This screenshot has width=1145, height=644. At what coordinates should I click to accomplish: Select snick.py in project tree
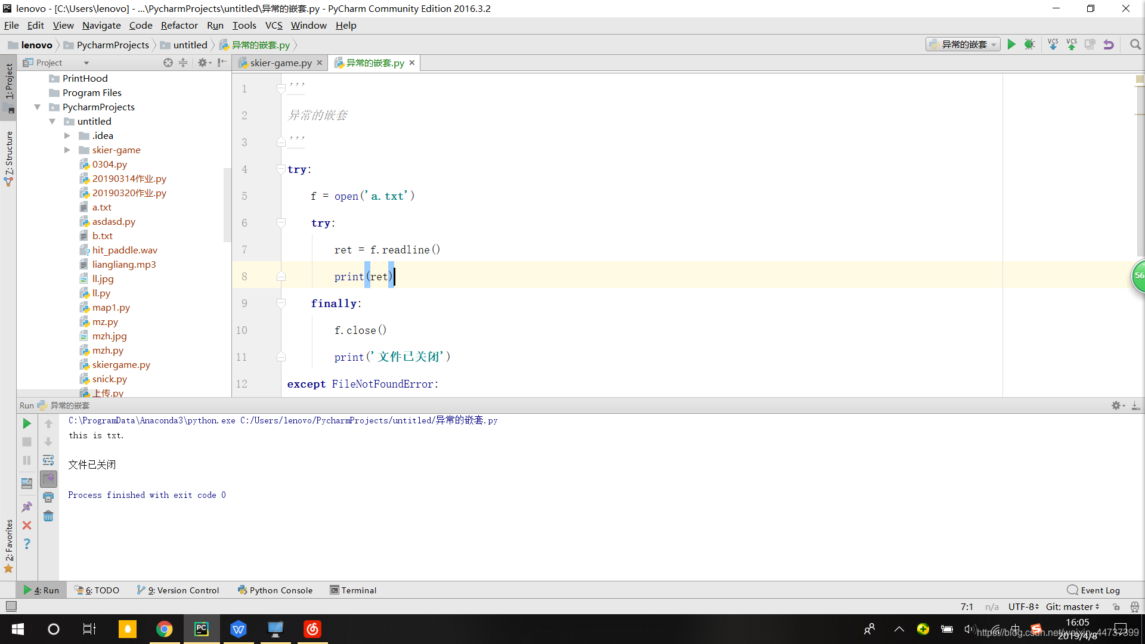click(x=109, y=379)
